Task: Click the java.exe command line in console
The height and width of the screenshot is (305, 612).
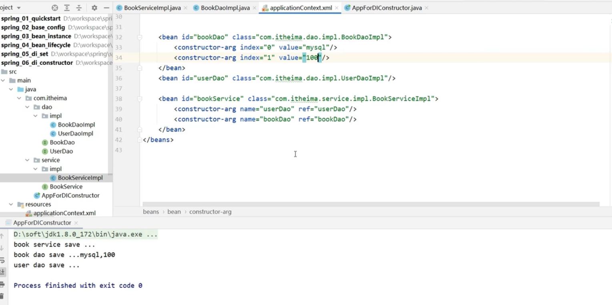Action: pos(86,234)
